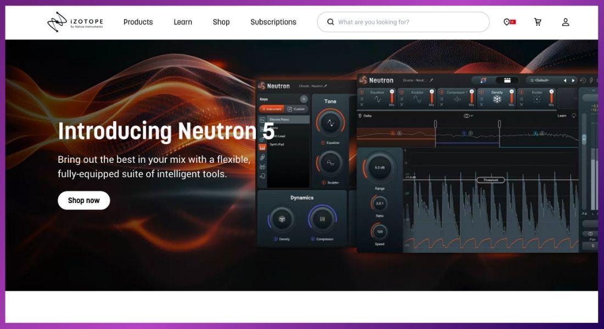The height and width of the screenshot is (329, 604).
Task: Click the reset icon next to Learn
Action: [x=574, y=116]
